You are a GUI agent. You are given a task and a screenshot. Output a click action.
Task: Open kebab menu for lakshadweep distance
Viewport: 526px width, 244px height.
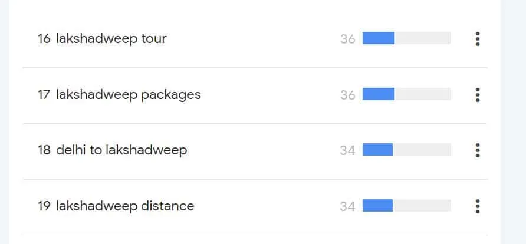click(x=478, y=206)
